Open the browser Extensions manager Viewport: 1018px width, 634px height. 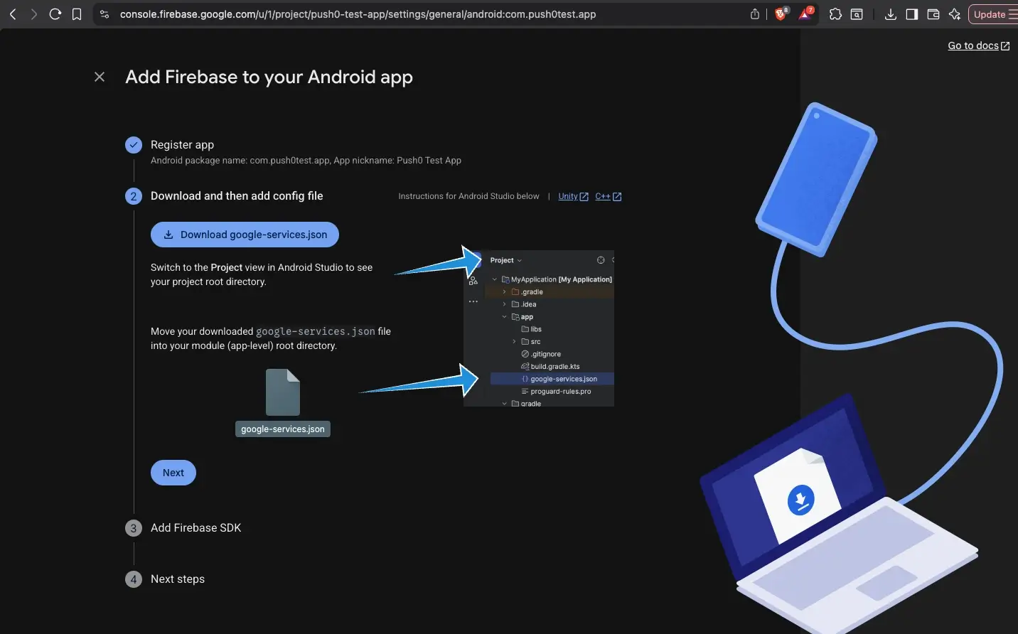pyautogui.click(x=835, y=14)
